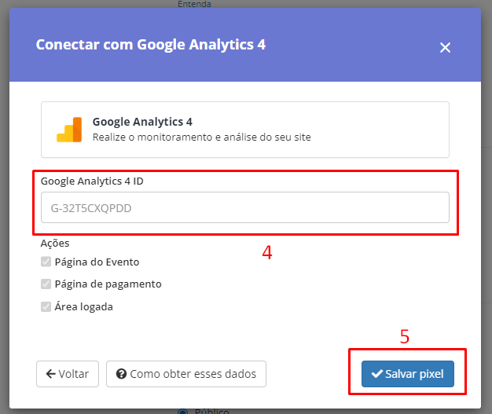The width and height of the screenshot is (492, 414).
Task: Click the back arrow icon in Voltar
Action: [50, 373]
